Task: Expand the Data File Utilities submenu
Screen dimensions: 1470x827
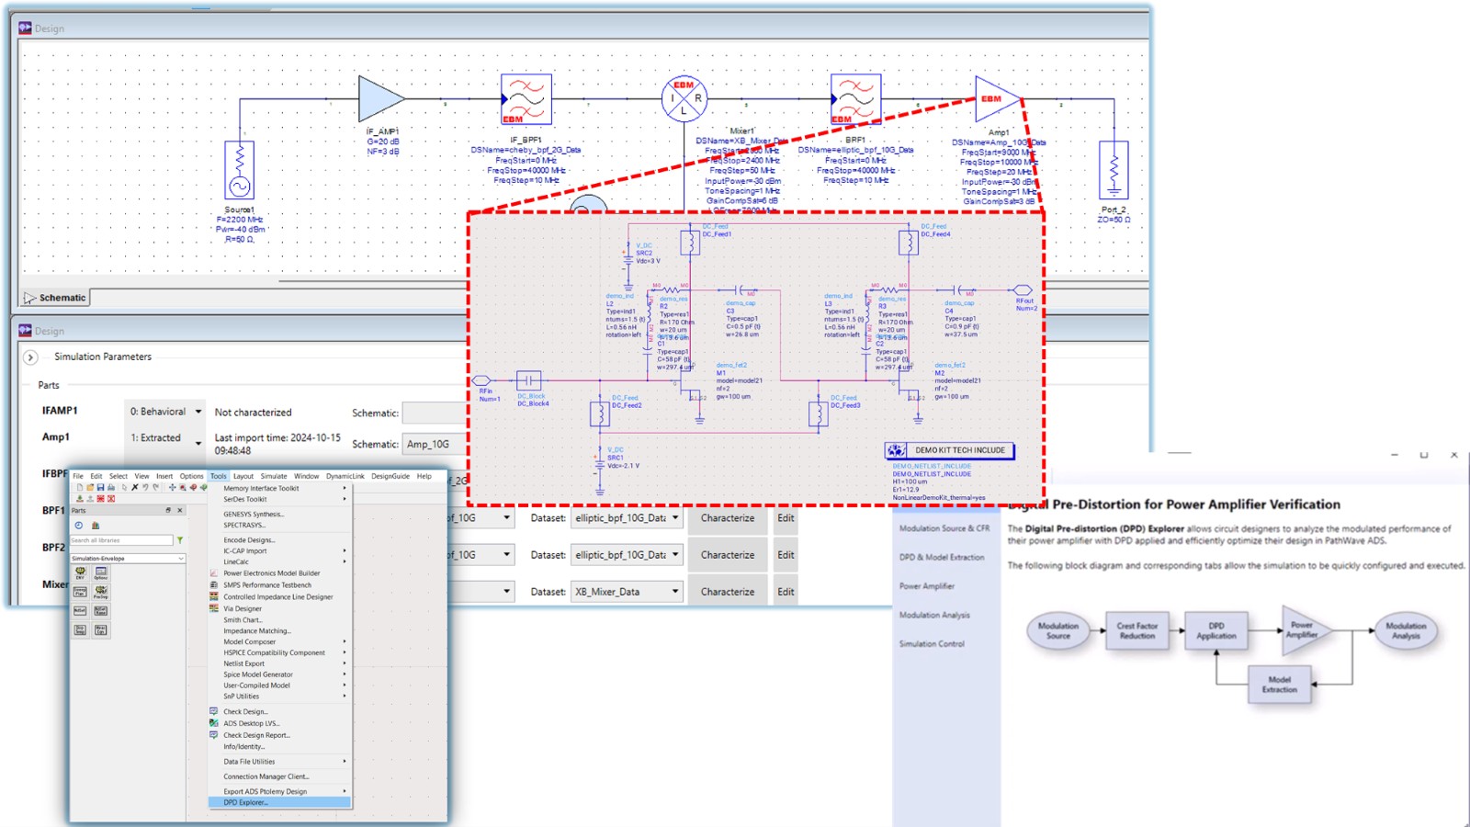Action: click(280, 762)
